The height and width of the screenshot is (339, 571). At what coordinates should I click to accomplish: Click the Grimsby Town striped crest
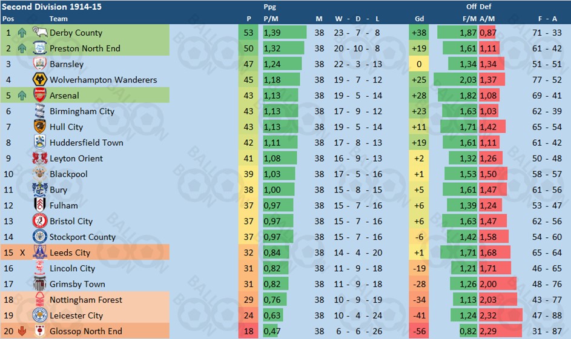[40, 284]
